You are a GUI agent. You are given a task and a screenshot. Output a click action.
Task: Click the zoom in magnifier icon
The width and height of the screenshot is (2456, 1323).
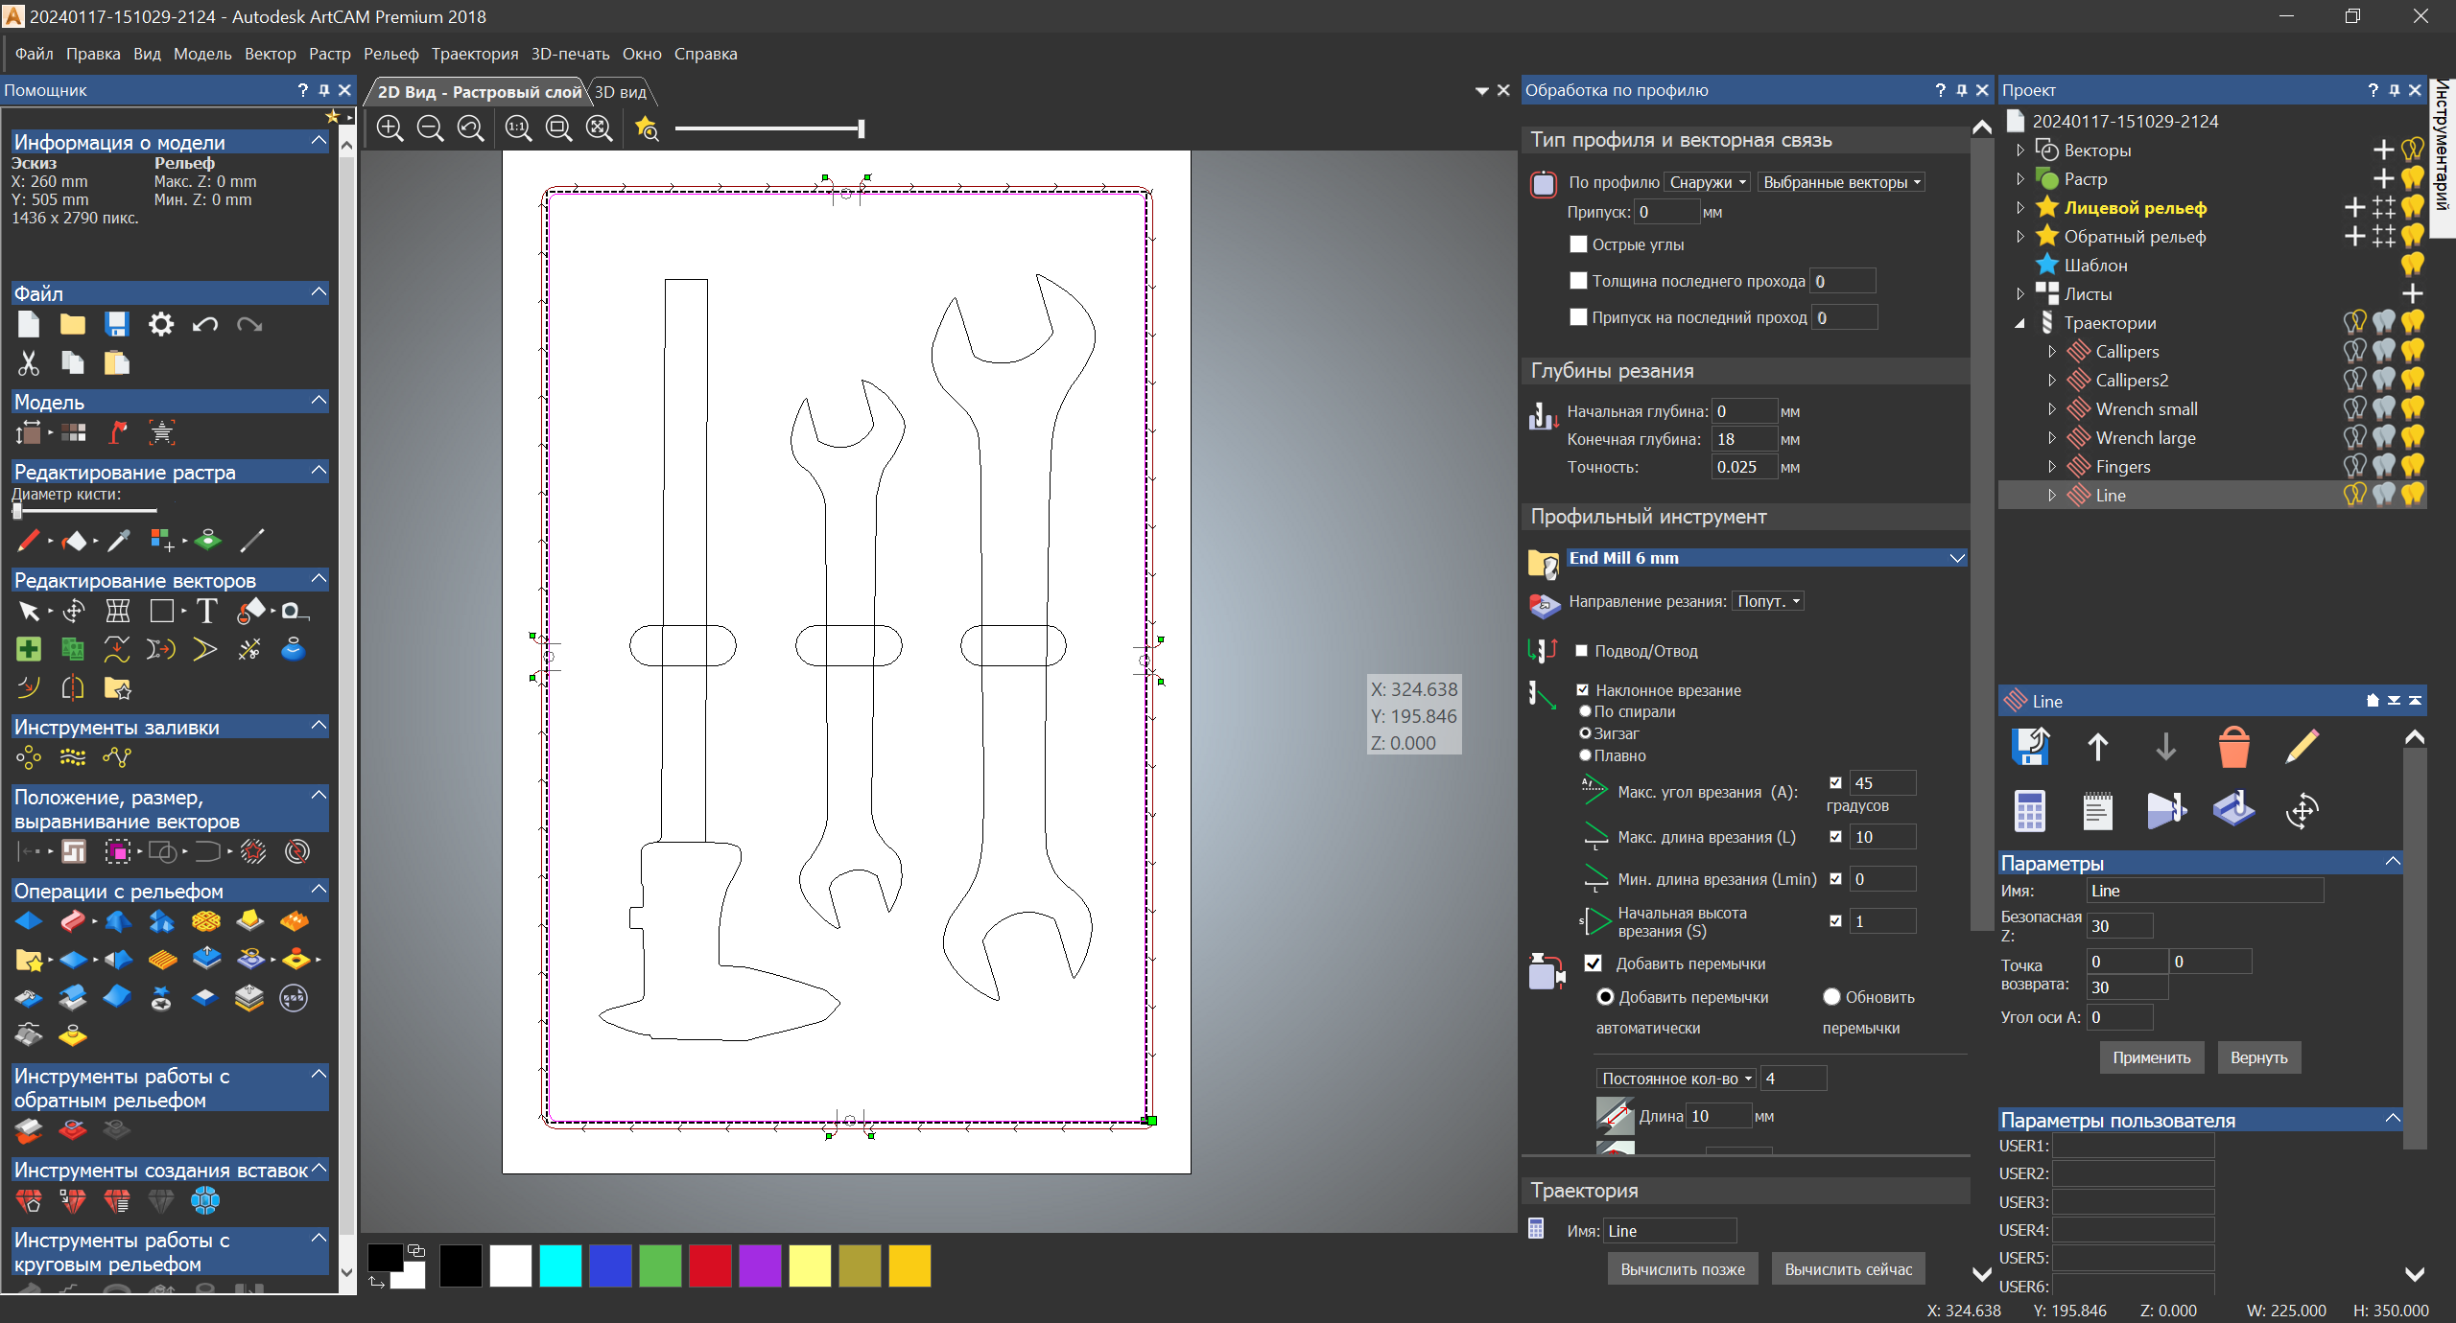pyautogui.click(x=390, y=128)
